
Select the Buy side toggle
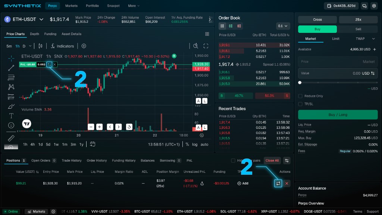click(317, 29)
